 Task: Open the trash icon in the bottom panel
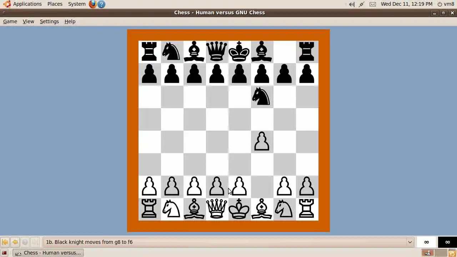452,253
